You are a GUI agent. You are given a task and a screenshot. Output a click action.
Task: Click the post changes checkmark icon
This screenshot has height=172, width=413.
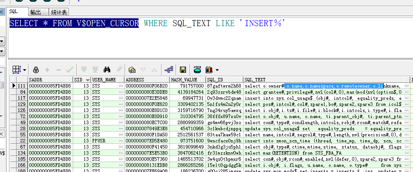70,70
